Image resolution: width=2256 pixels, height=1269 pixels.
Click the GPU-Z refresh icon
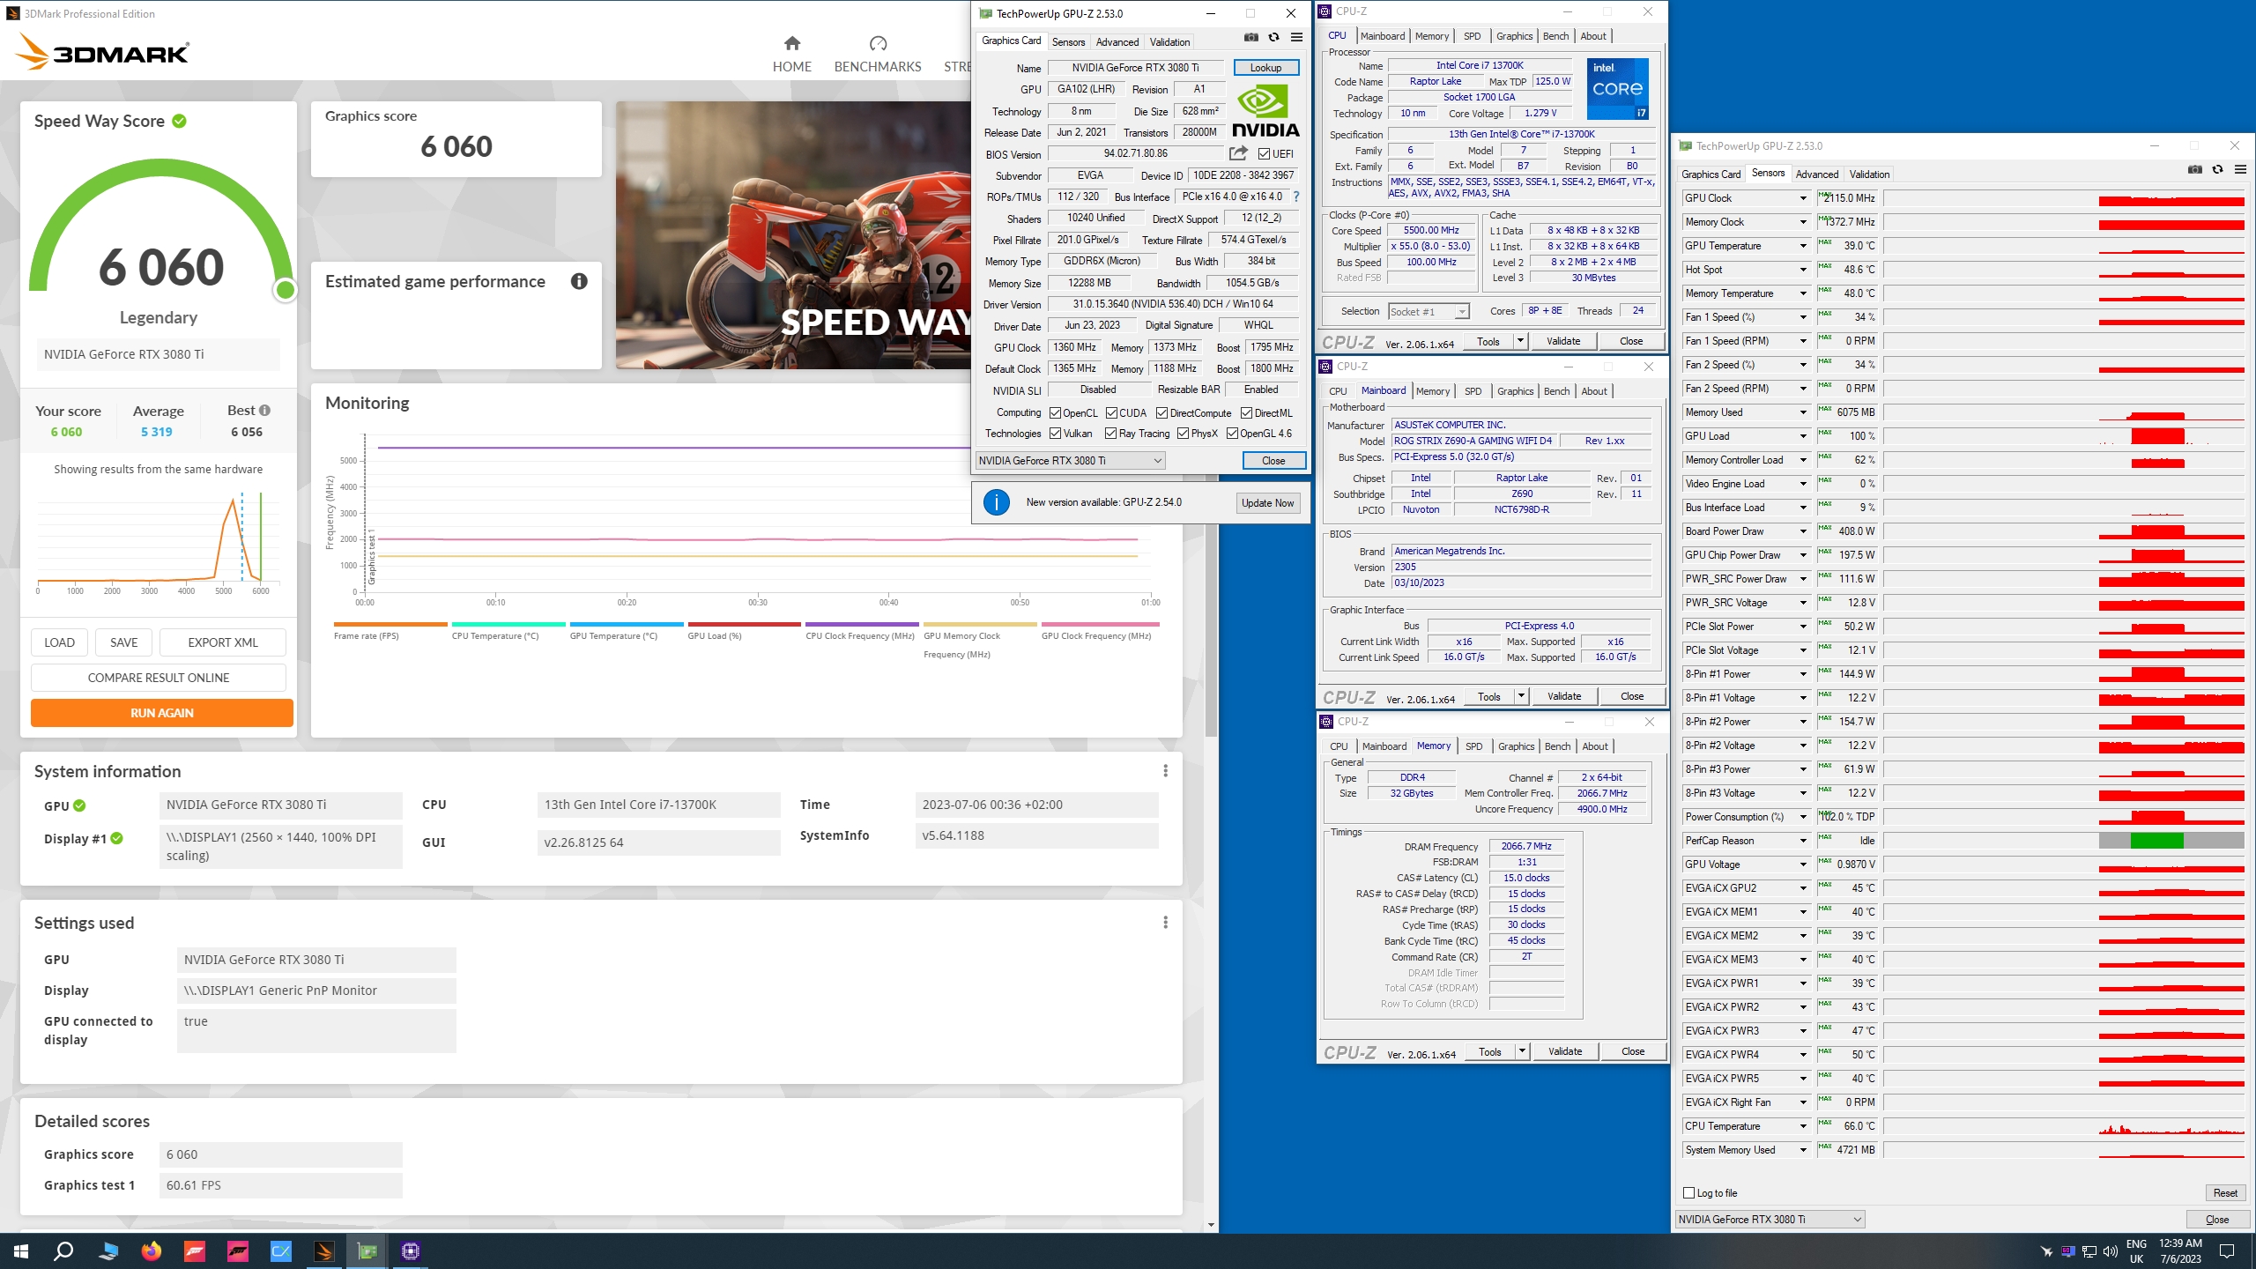[x=1273, y=37]
